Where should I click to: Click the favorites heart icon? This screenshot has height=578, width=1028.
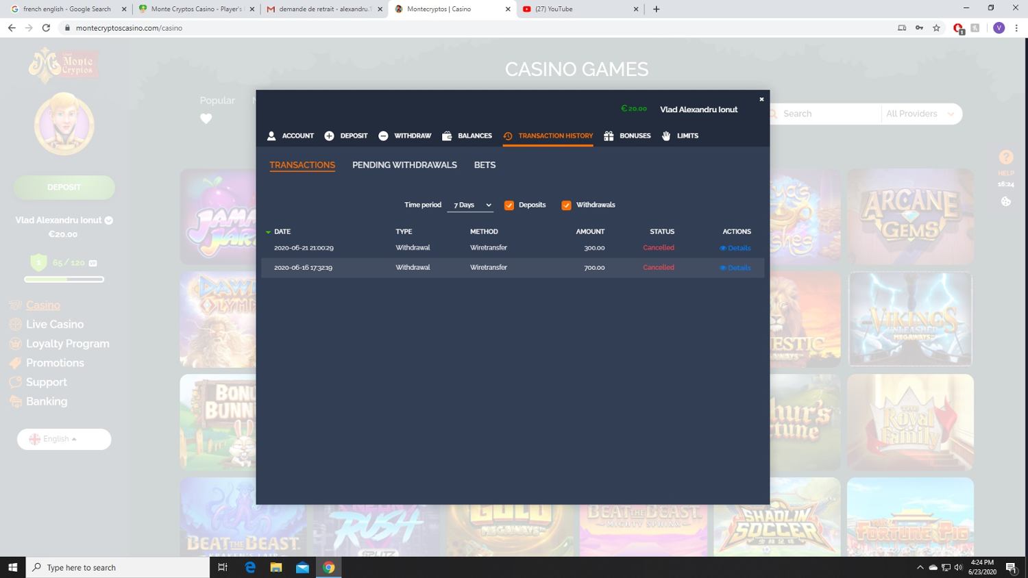pos(206,118)
